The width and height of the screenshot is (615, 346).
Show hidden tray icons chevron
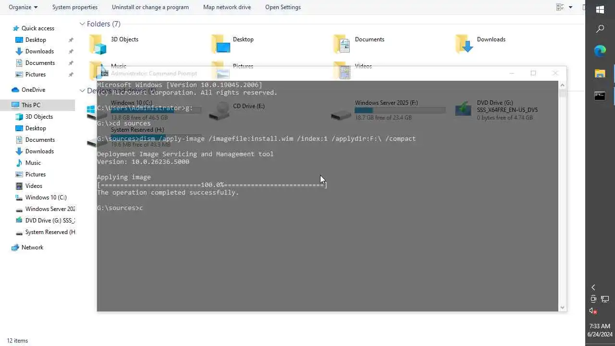593,287
